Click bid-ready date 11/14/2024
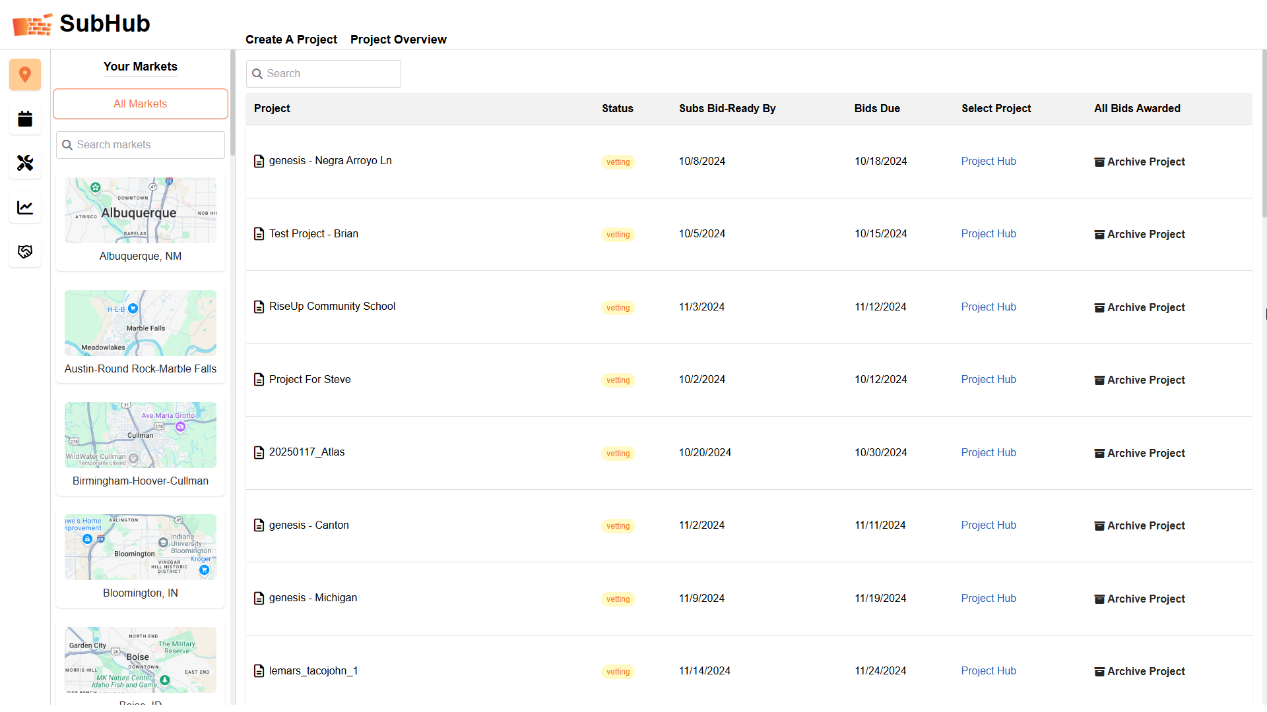The height and width of the screenshot is (712, 1267). point(705,671)
